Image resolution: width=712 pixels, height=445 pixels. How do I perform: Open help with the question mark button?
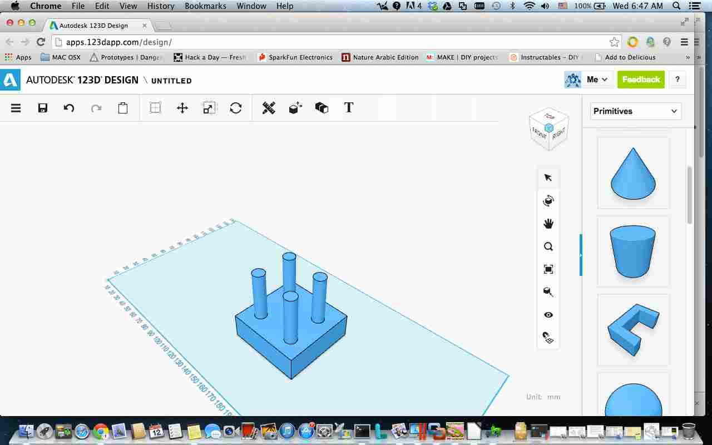tap(678, 80)
